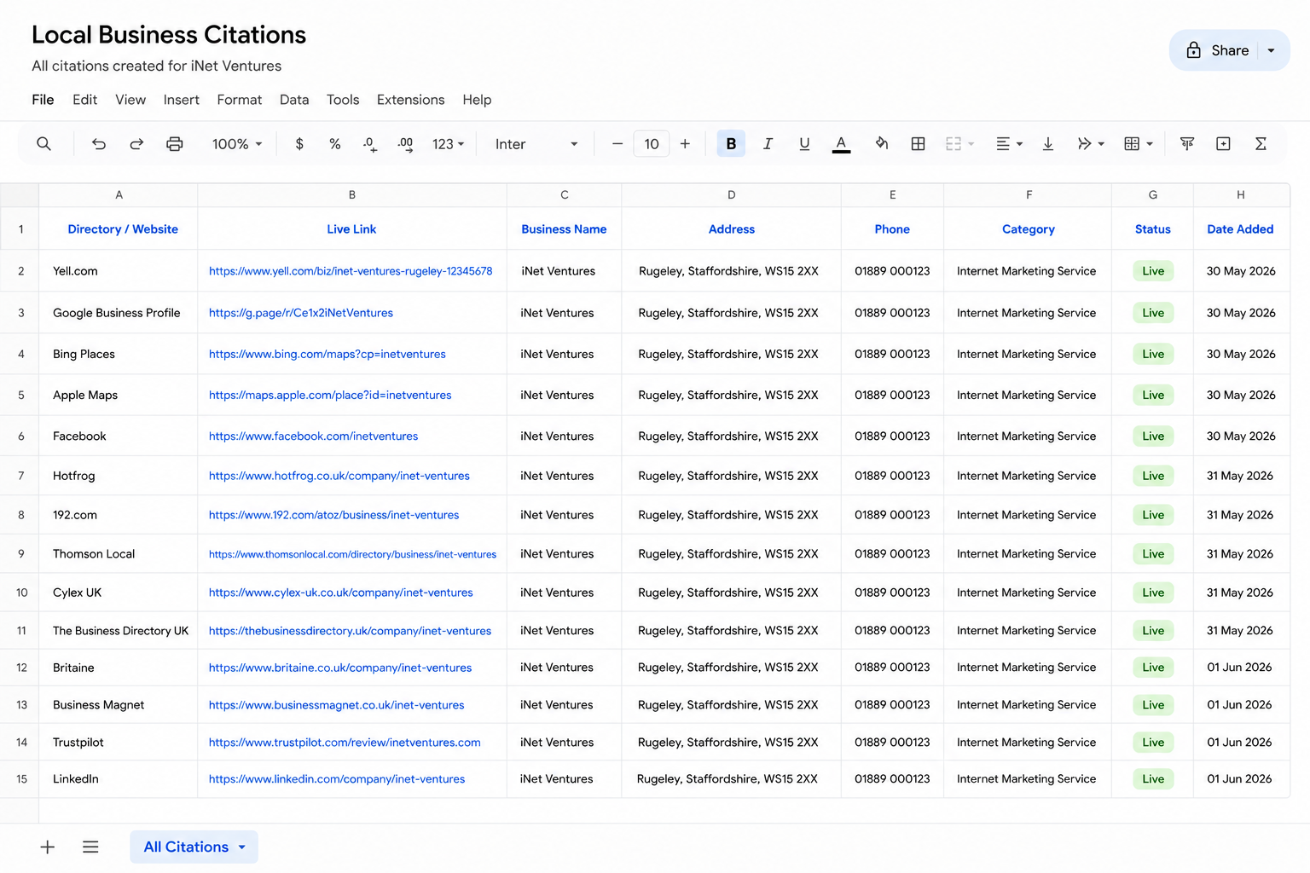Add a new sheet with plus icon
This screenshot has height=873, width=1310.
[x=48, y=847]
